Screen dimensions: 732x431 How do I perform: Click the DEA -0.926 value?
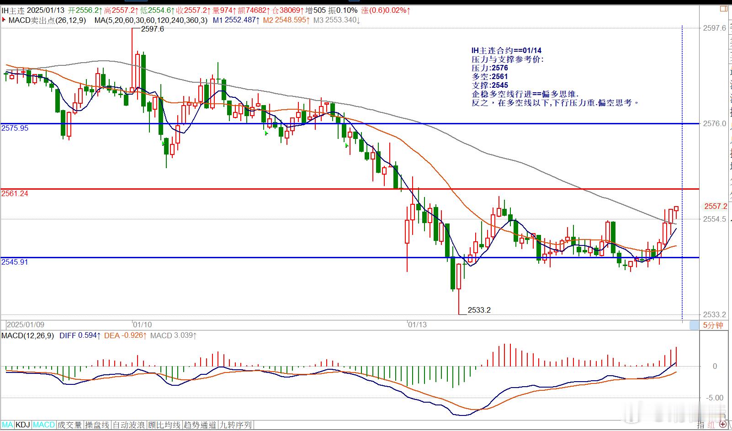point(125,335)
